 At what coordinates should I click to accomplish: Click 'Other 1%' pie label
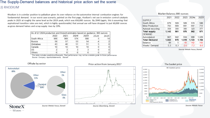tap(63, 74)
